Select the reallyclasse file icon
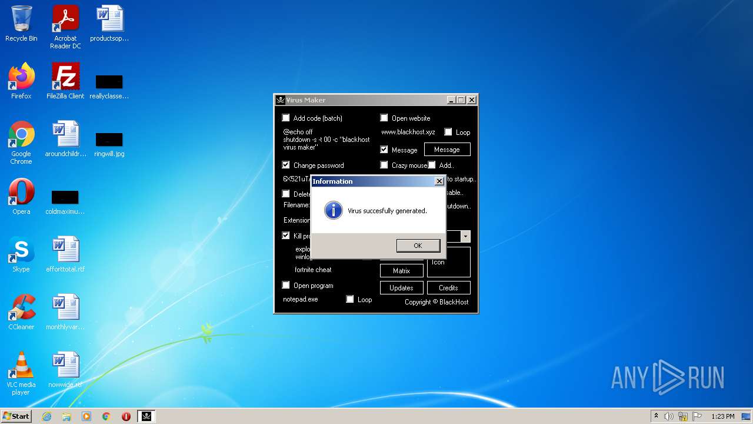753x424 pixels. coord(109,85)
